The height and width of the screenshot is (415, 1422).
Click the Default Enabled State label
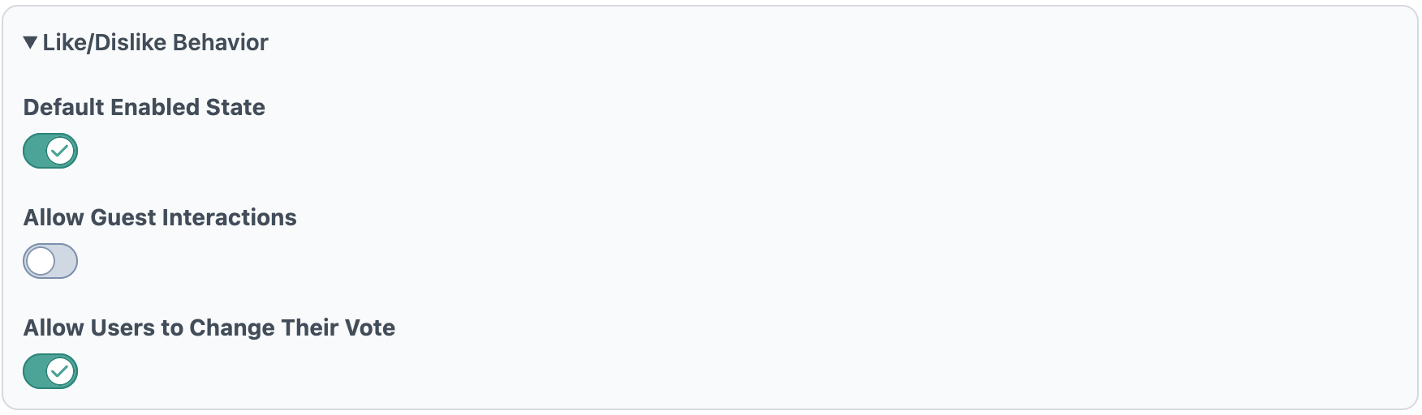click(144, 108)
